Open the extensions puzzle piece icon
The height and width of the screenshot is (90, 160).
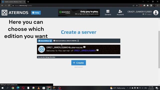tap(148, 5)
